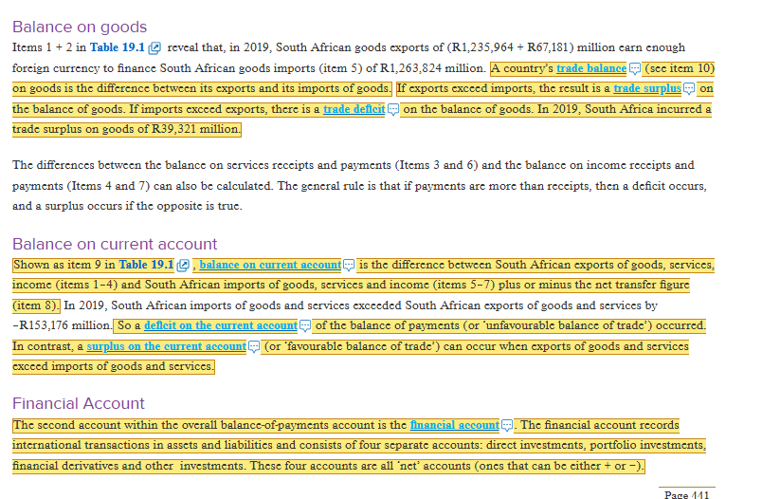762x499 pixels.
Task: Open surplus on the current account link
Action: coord(167,346)
